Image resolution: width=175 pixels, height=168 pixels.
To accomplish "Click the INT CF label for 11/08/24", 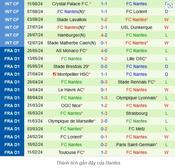I will (x=12, y=4).
